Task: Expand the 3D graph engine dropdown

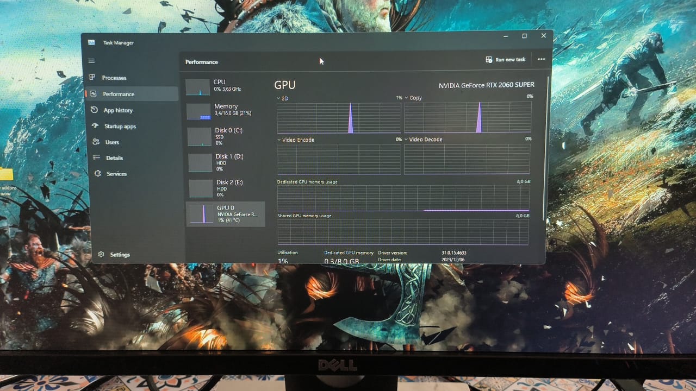Action: [x=279, y=98]
